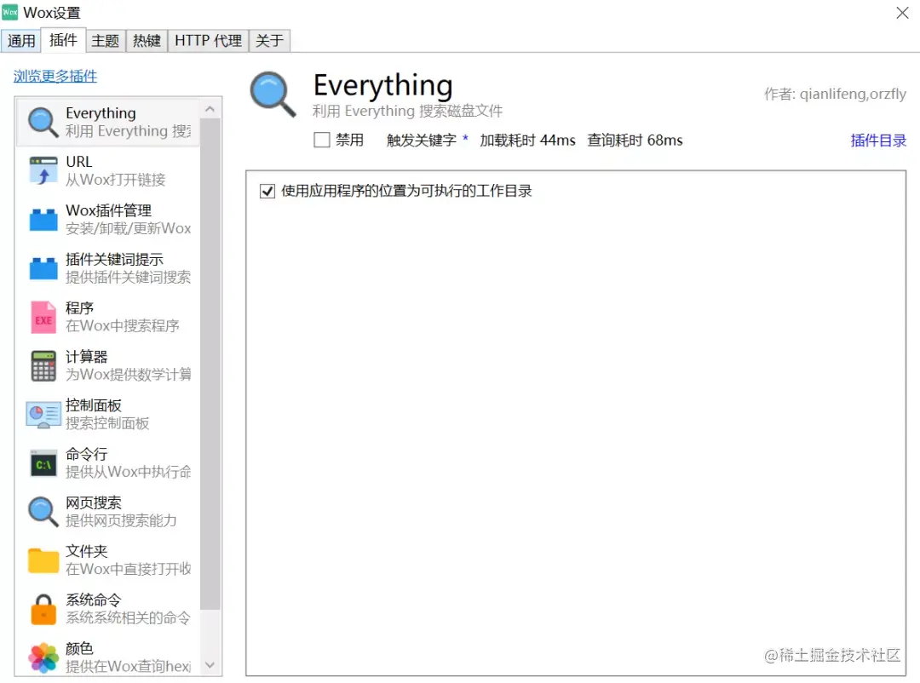Collapse the plugin list with top scroll arrow
The image size is (920, 683).
[x=210, y=108]
